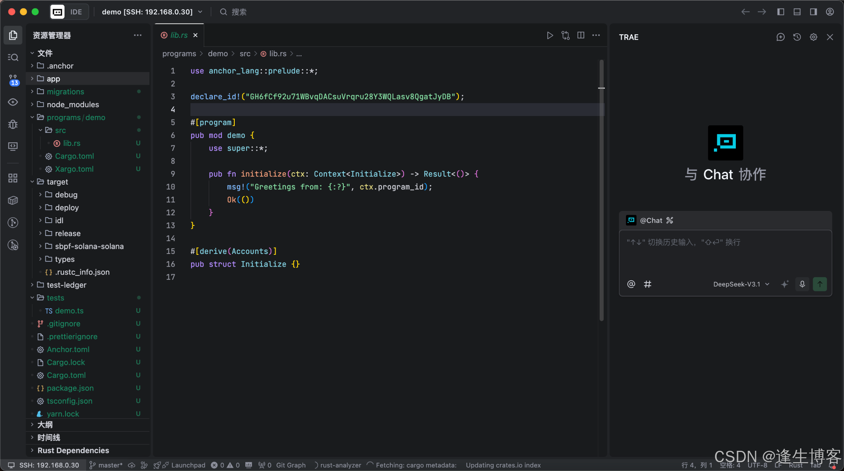
Task: Open the Remote Explorer monitor icon
Action: [13, 146]
